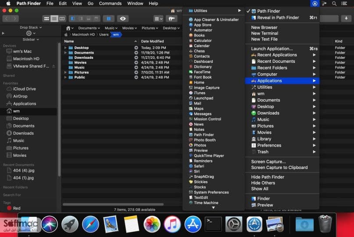Switch to list view in toolbar

54,19
